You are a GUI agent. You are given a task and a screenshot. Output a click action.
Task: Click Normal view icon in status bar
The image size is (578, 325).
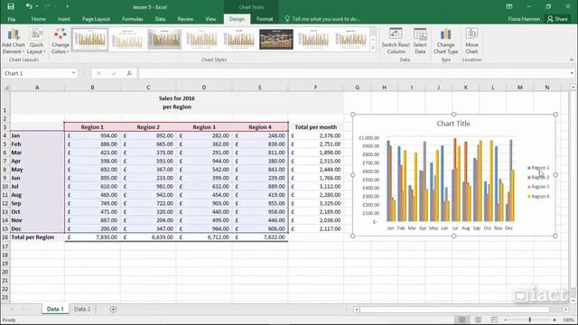461,320
